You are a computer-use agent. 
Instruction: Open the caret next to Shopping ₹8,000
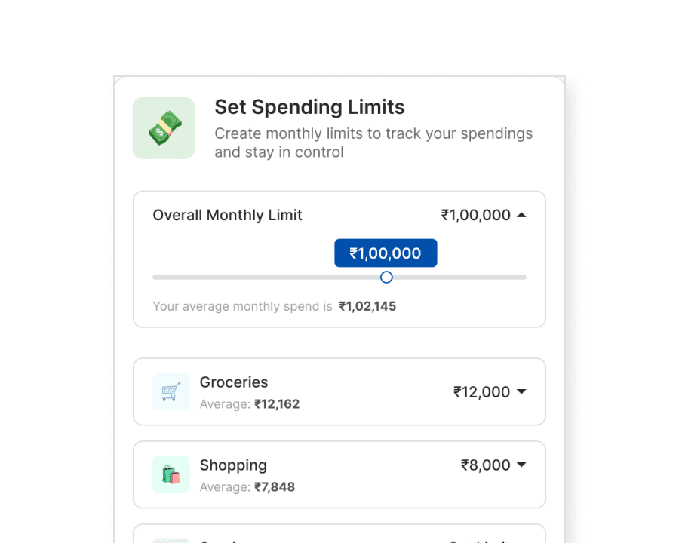(x=521, y=465)
